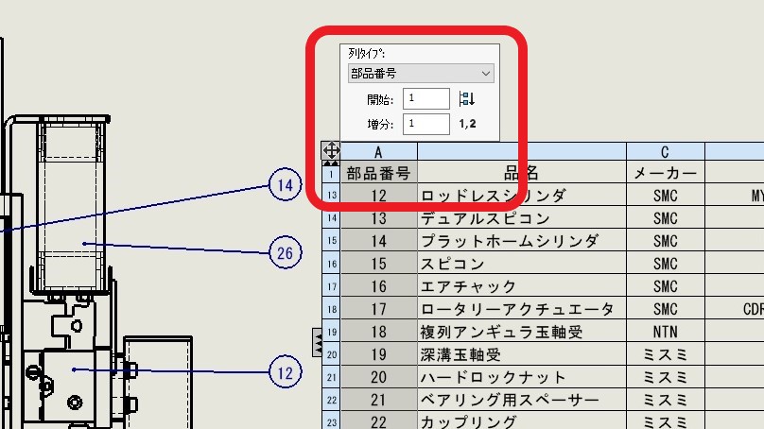The height and width of the screenshot is (429, 764).
Task: Select balloon number 14
Action: tap(286, 185)
